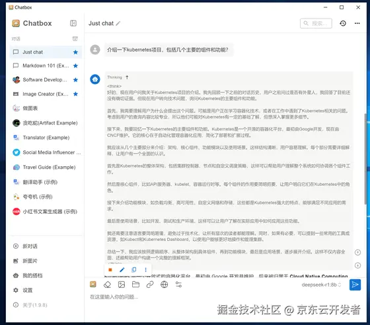Open Travel Guide (Example) conversation
Viewport: 370px width, 325px height.
point(46,167)
